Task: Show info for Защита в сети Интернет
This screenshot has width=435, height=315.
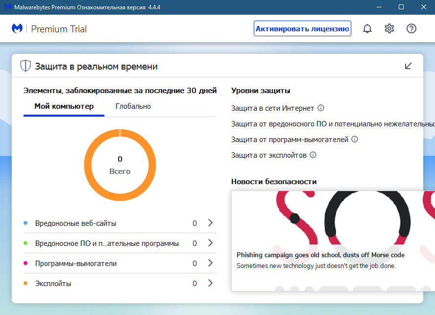Action: (x=321, y=108)
